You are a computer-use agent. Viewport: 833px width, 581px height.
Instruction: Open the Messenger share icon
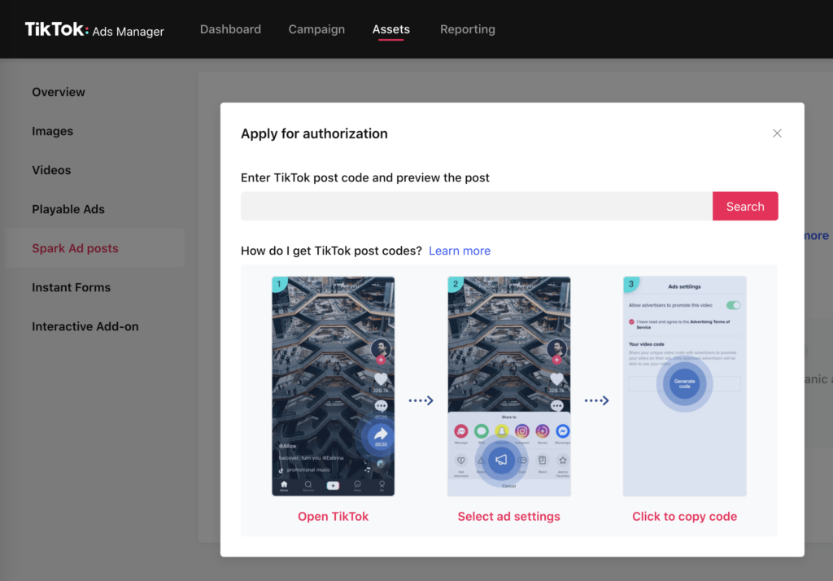click(562, 430)
